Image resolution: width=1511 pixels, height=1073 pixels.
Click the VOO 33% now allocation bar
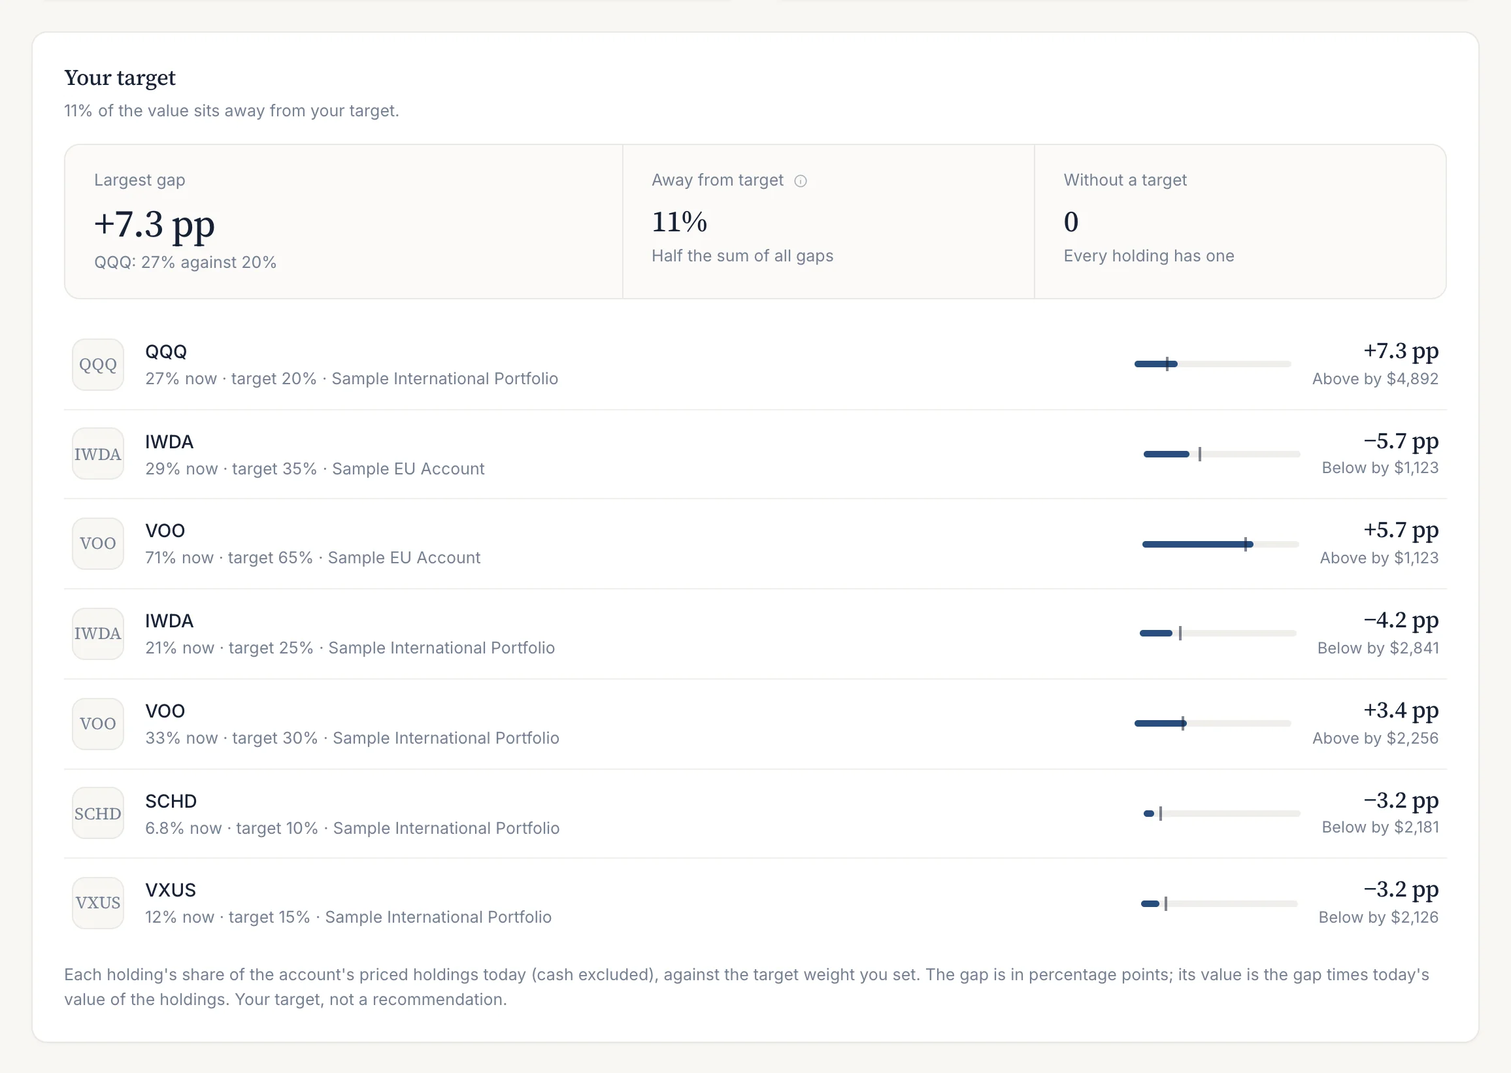(1212, 723)
